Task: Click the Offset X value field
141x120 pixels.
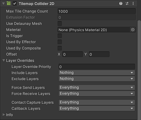Action: point(73,54)
